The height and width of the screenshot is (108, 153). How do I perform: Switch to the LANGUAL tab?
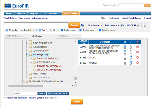point(43,36)
